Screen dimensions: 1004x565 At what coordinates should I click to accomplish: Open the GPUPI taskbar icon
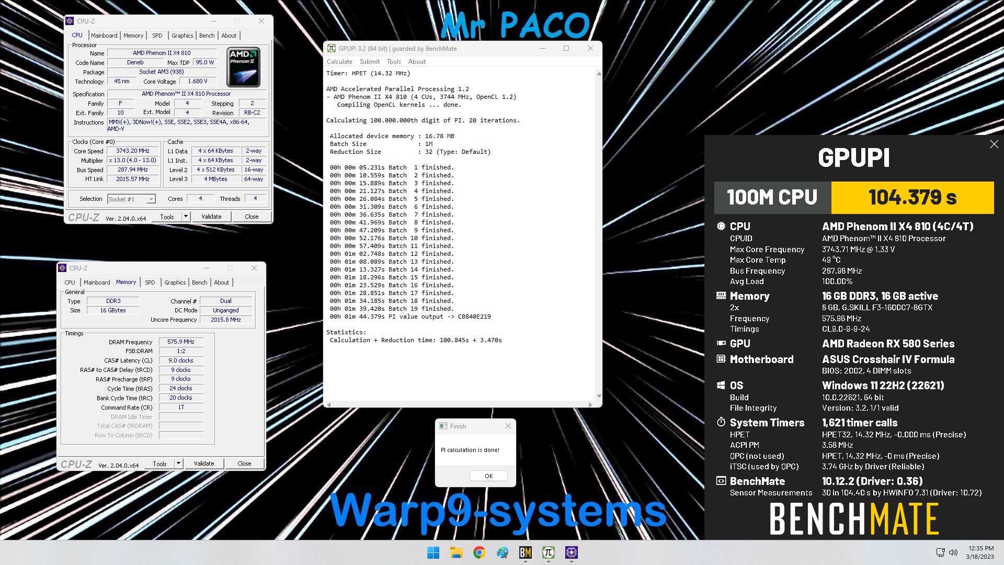[549, 552]
